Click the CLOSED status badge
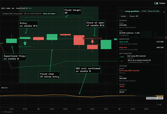The image size is (167, 114). (x=144, y=11)
